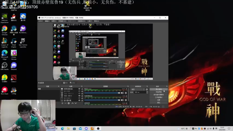
Task: Toggle visibility of the display capture source
Action: pyautogui.click(x=79, y=100)
